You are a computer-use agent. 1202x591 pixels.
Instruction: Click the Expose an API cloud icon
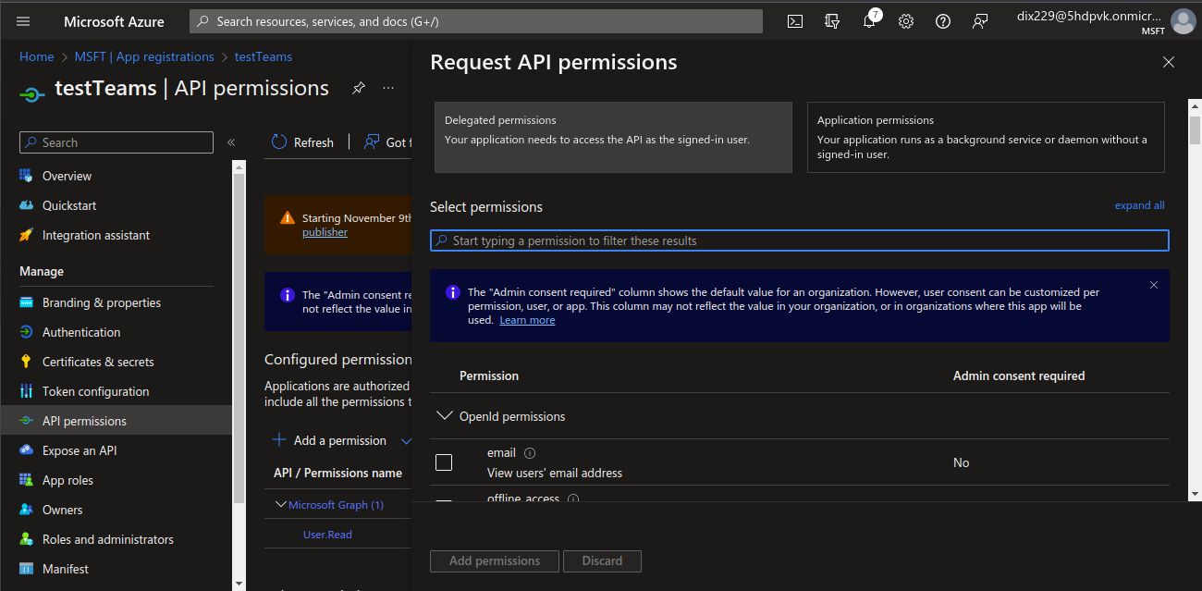tap(26, 450)
